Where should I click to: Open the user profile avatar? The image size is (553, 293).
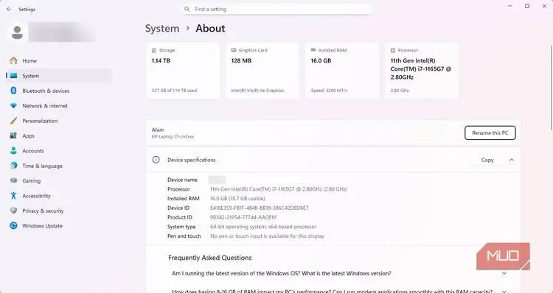17,32
